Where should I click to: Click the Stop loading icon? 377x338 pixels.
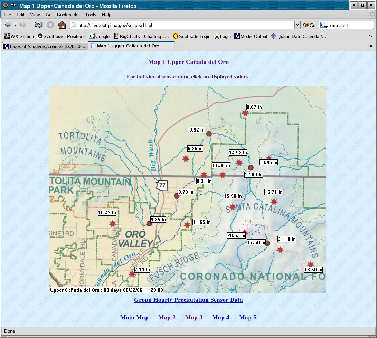(x=50, y=25)
